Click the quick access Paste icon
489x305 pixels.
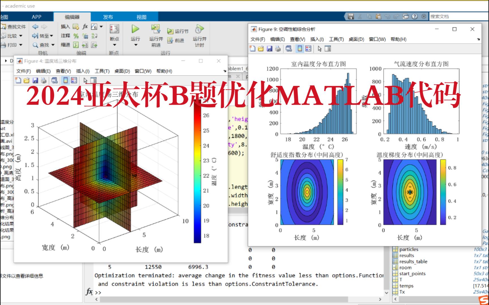click(378, 16)
